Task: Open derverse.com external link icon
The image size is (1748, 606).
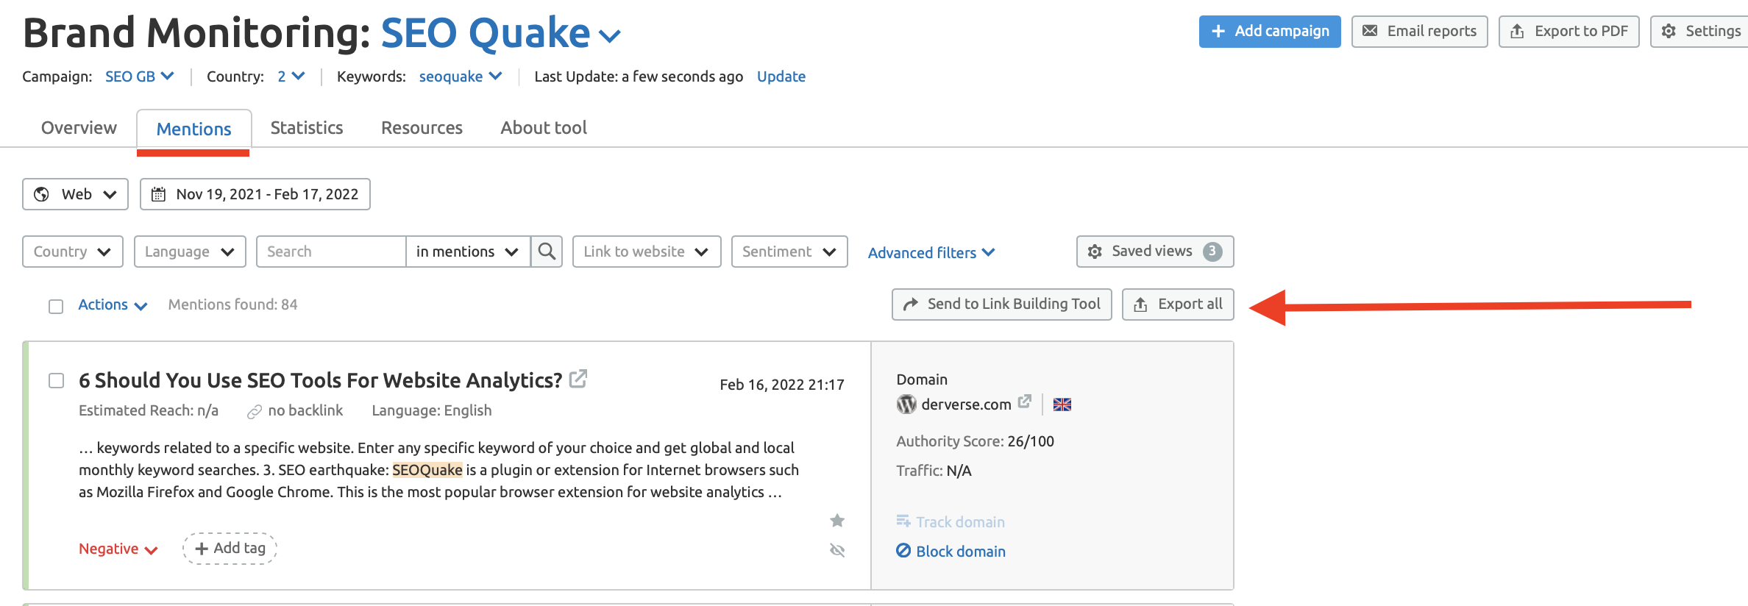Action: point(1024,402)
